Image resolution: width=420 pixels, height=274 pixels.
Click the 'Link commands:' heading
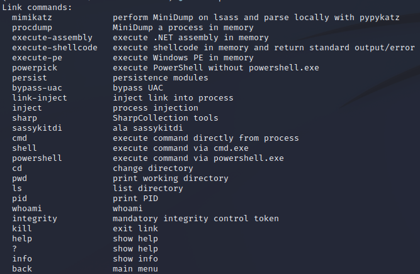pyautogui.click(x=37, y=8)
